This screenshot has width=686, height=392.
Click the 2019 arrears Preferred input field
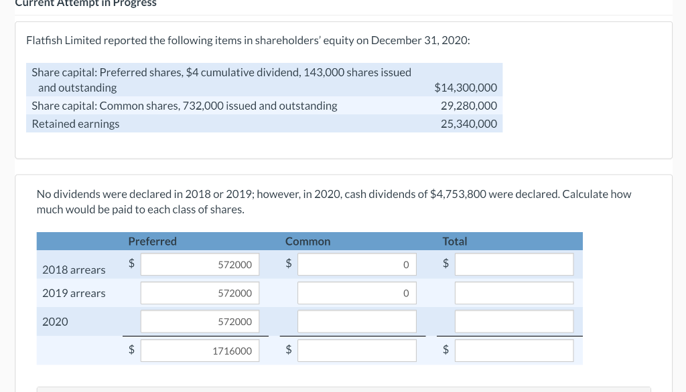200,293
